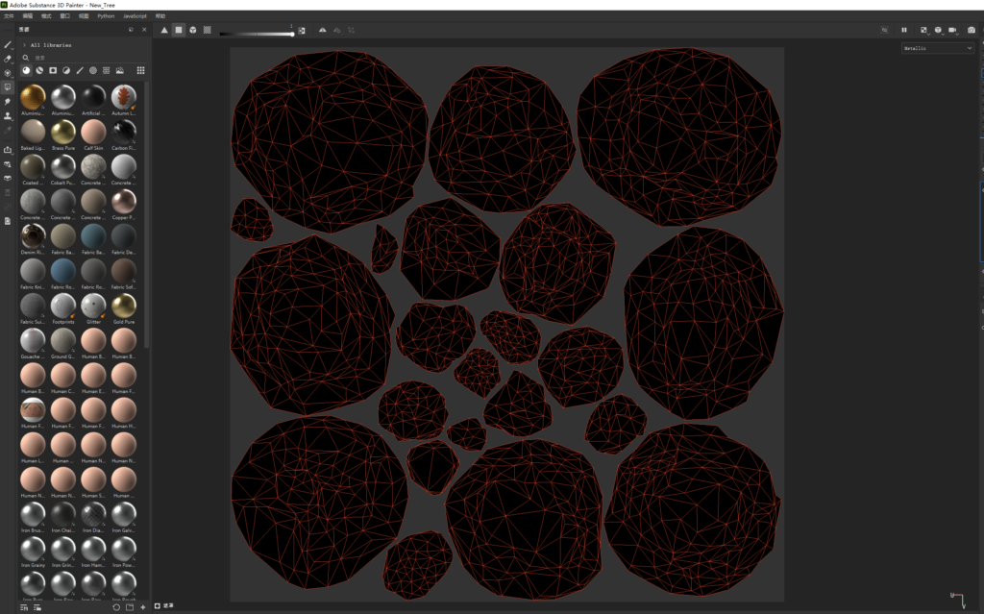Viewport: 984px width, 614px height.
Task: Open the bake mesh maps mode
Action: 8,179
